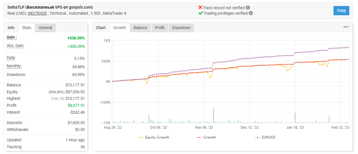Click the Gain label
358x154 pixels.
pyautogui.click(x=12, y=37)
